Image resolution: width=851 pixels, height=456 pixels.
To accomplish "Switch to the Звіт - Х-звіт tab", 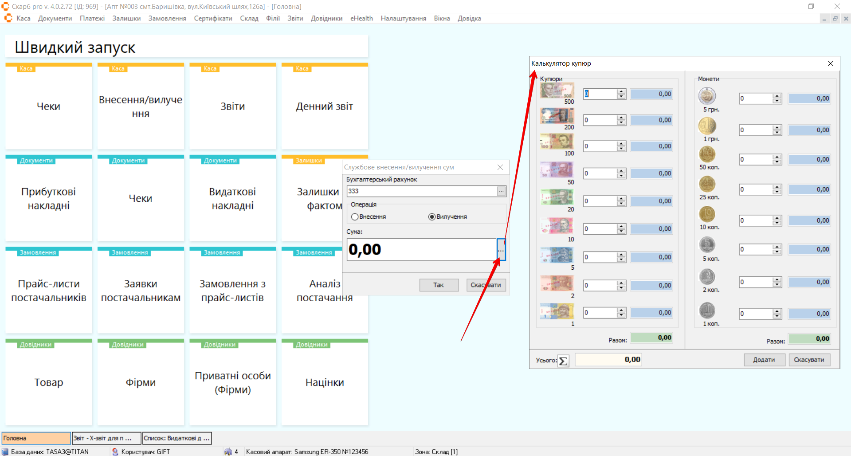I will pyautogui.click(x=106, y=438).
